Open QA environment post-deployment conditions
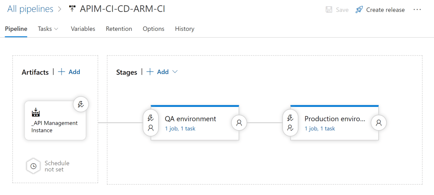434x195 pixels. pos(239,123)
